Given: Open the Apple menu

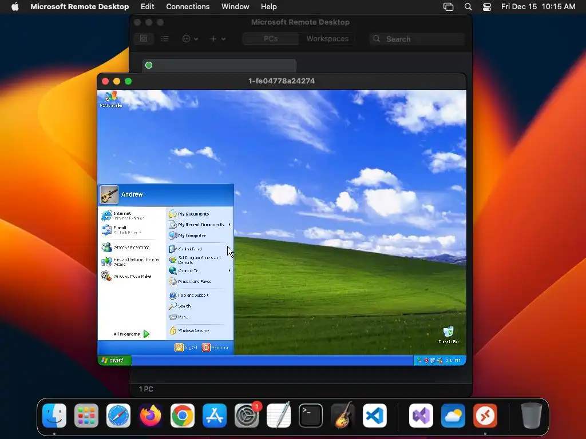Looking at the screenshot, I should click(15, 7).
